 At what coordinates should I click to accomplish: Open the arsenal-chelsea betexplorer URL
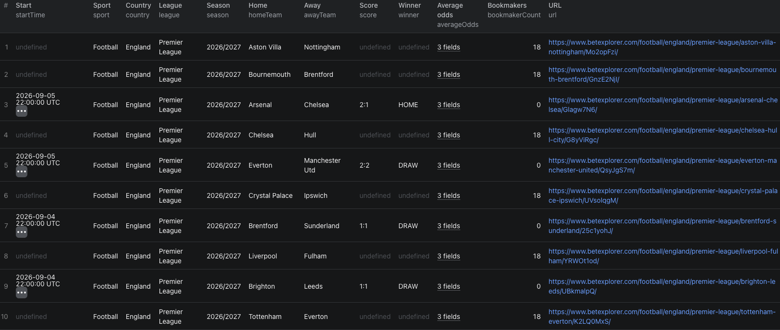(663, 105)
